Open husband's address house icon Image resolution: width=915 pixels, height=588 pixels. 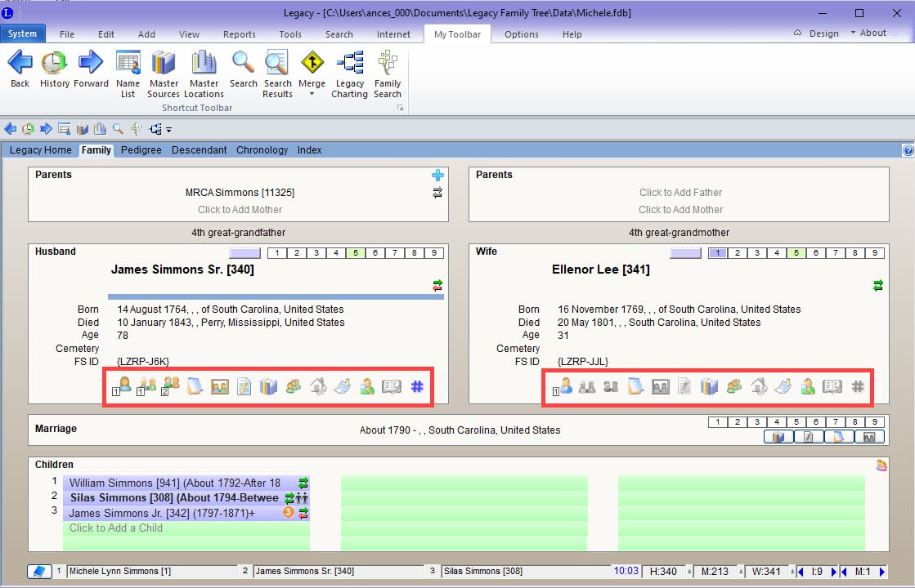click(x=318, y=386)
